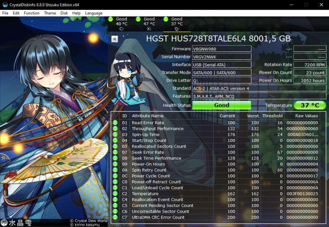The height and width of the screenshot is (227, 329).
Task: Click the status dot for Load/Unload Cycle Count
Action: [115, 188]
